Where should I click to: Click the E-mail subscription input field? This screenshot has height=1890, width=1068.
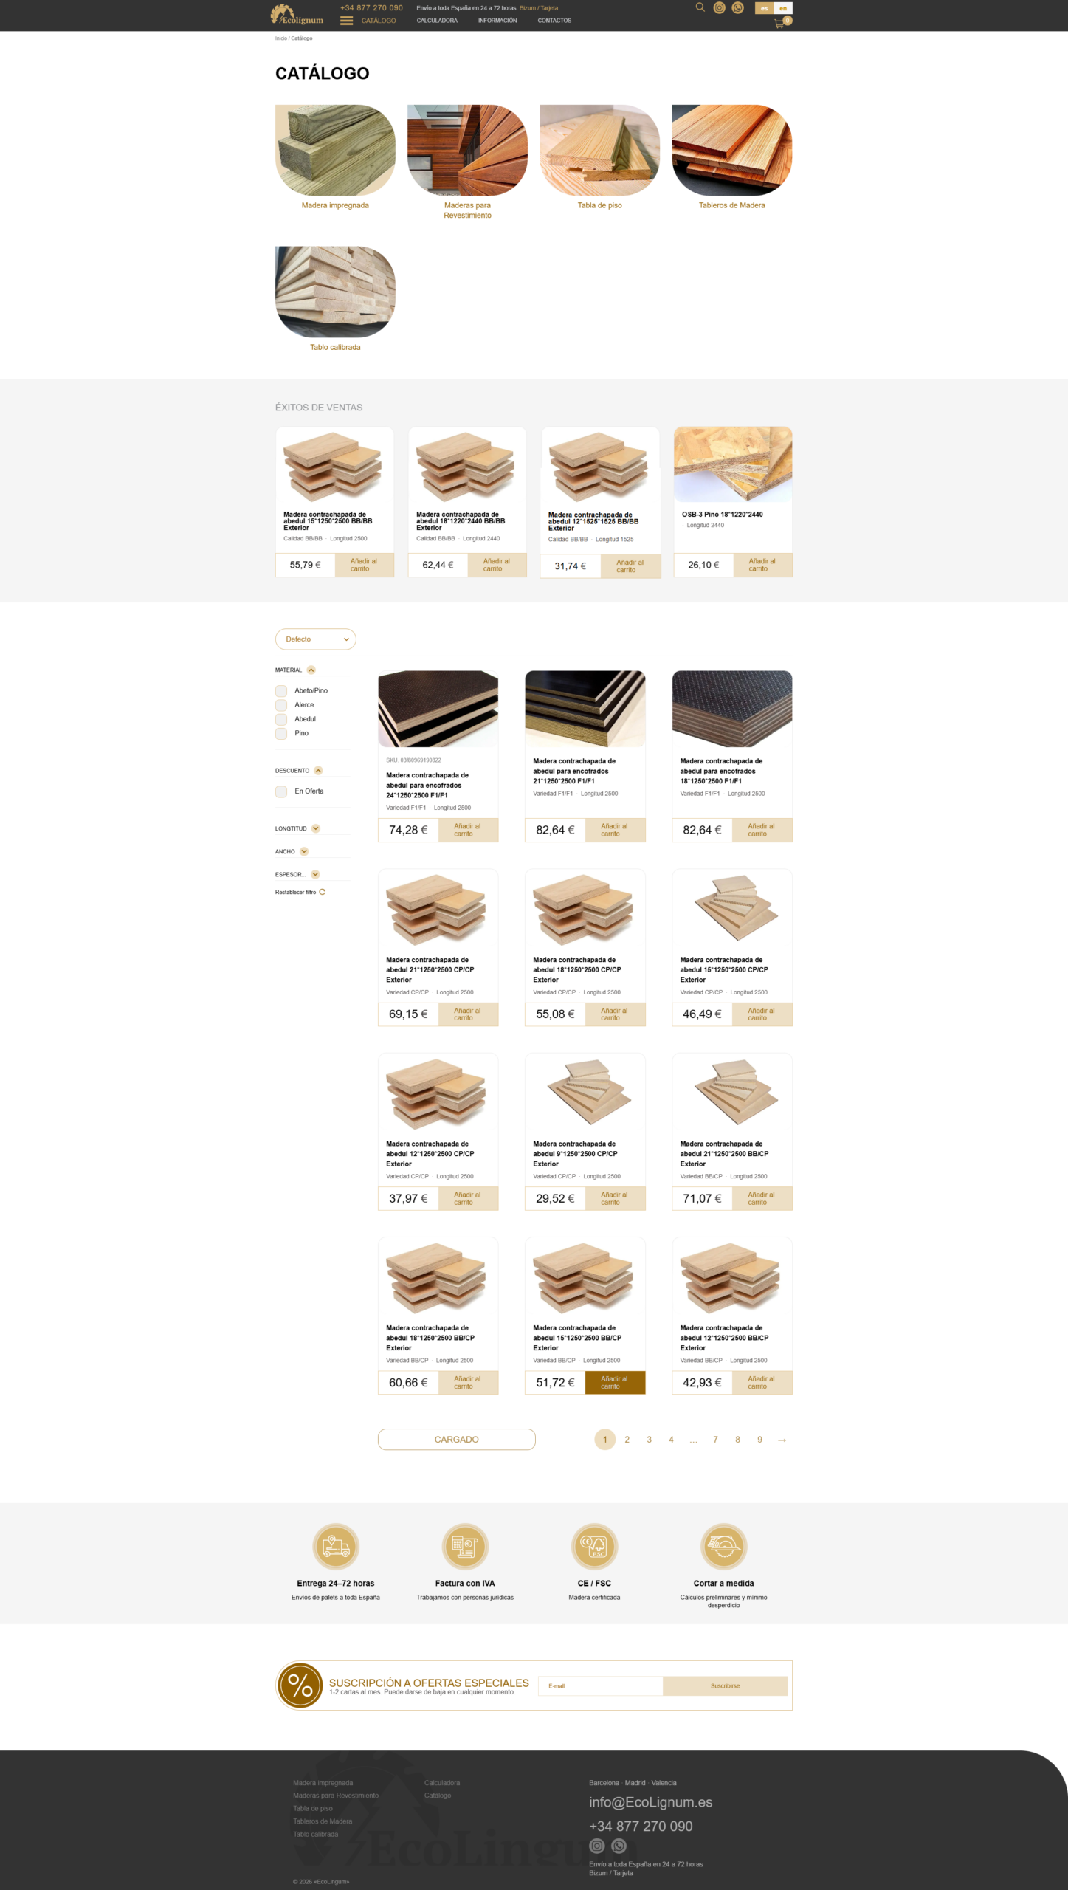point(600,1685)
